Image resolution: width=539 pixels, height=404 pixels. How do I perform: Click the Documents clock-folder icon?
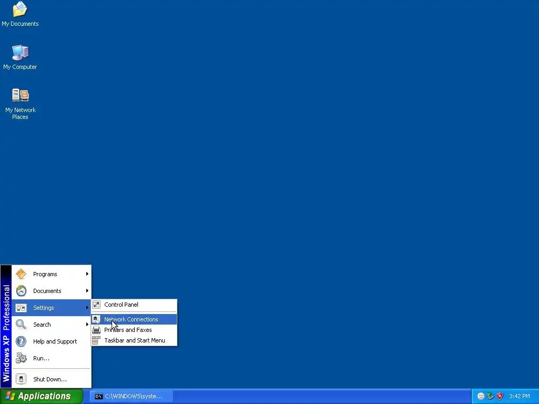coord(21,290)
